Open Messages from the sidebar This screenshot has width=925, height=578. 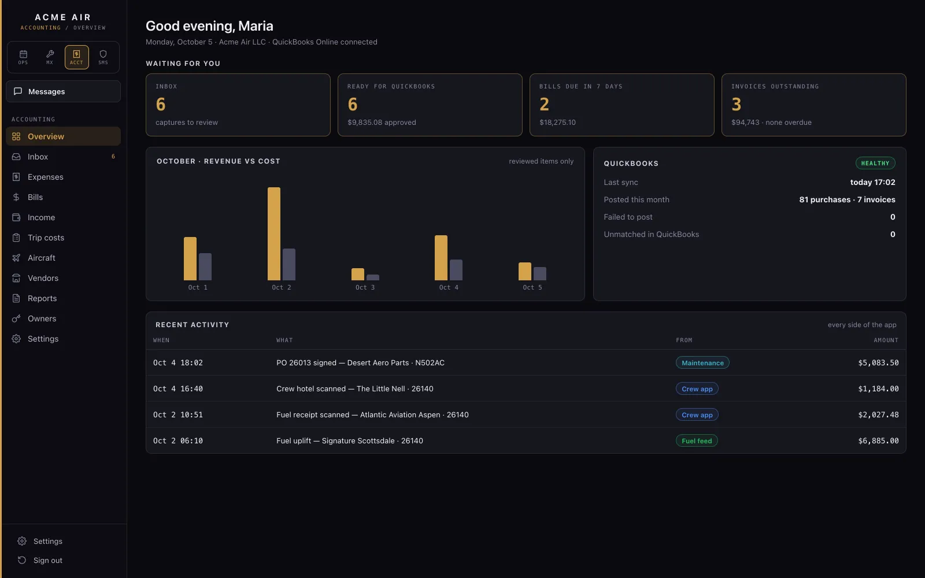pos(63,91)
